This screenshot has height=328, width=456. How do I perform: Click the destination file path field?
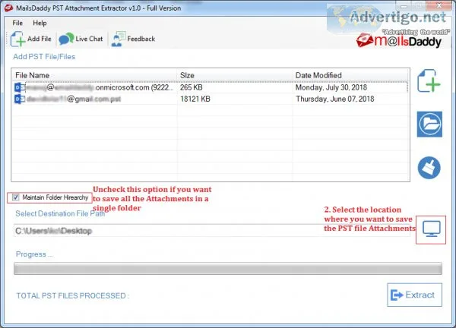(x=212, y=231)
